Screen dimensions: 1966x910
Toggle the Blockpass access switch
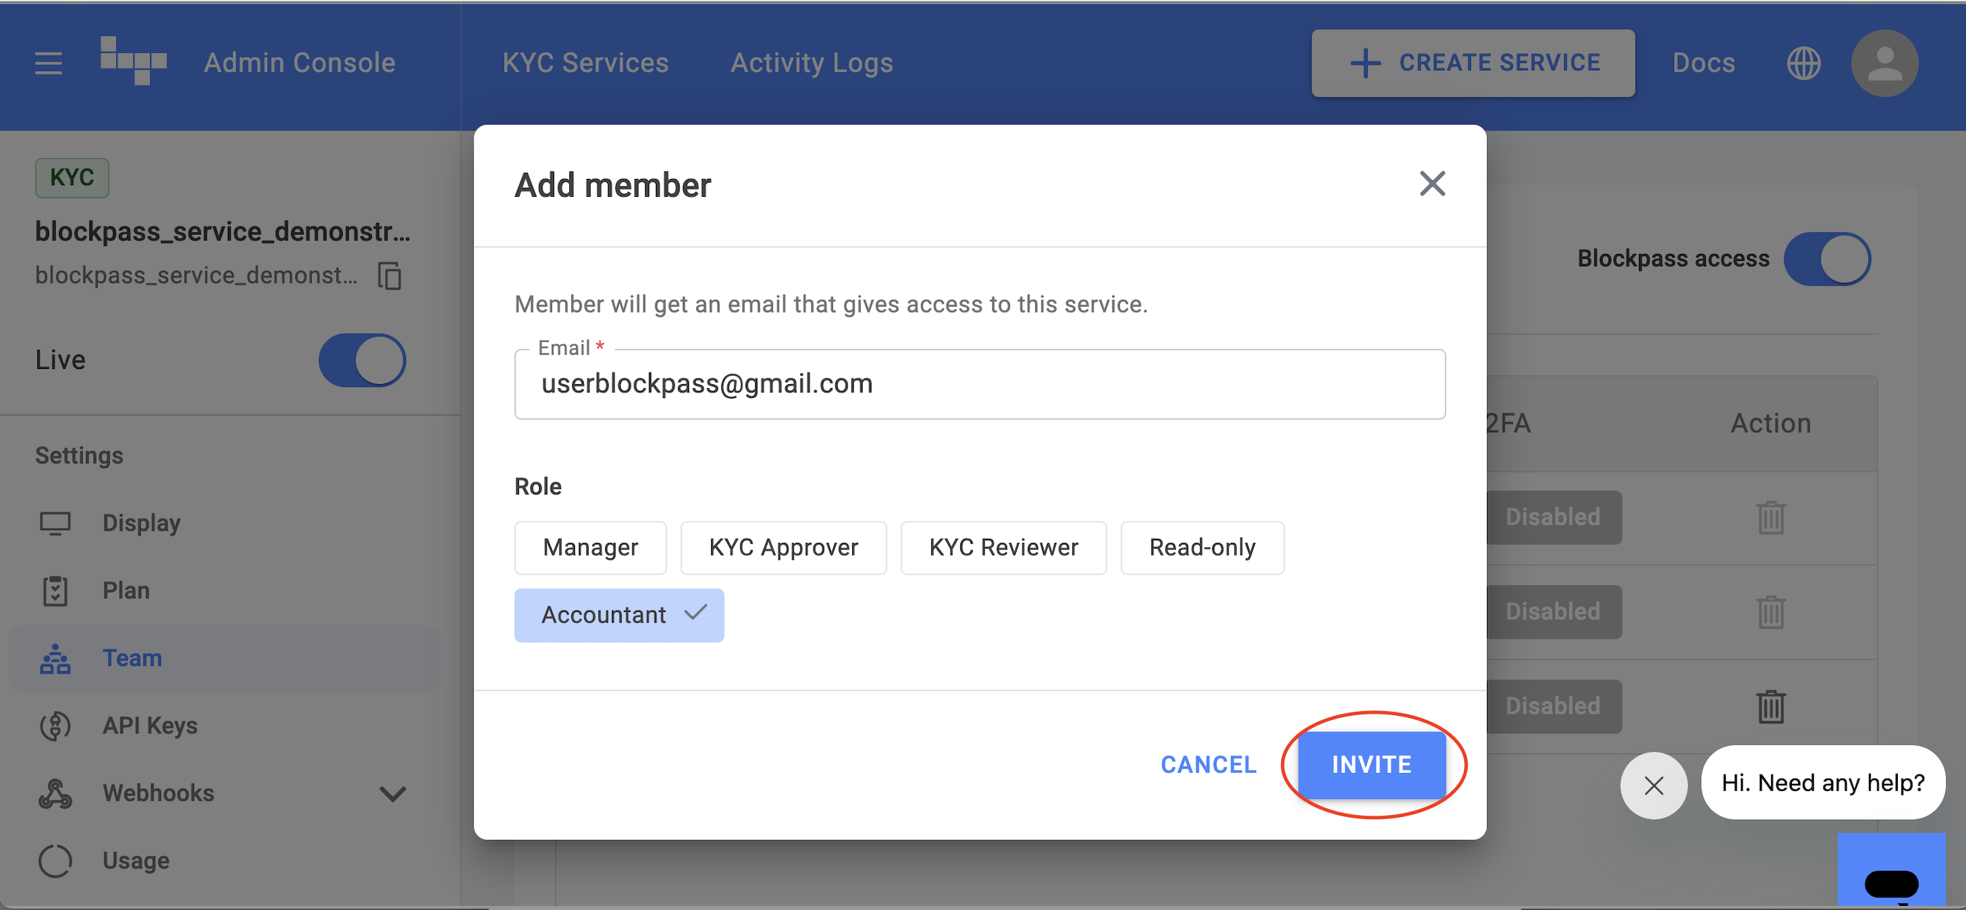coord(1826,259)
